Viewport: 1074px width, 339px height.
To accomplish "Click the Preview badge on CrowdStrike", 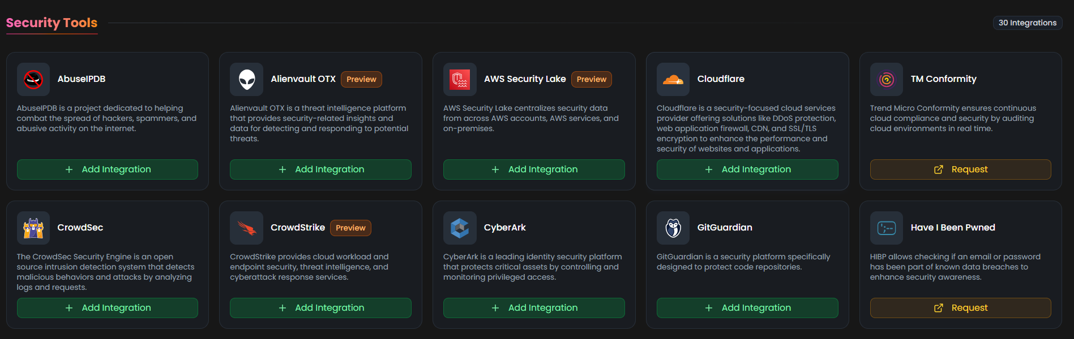I will pos(350,228).
